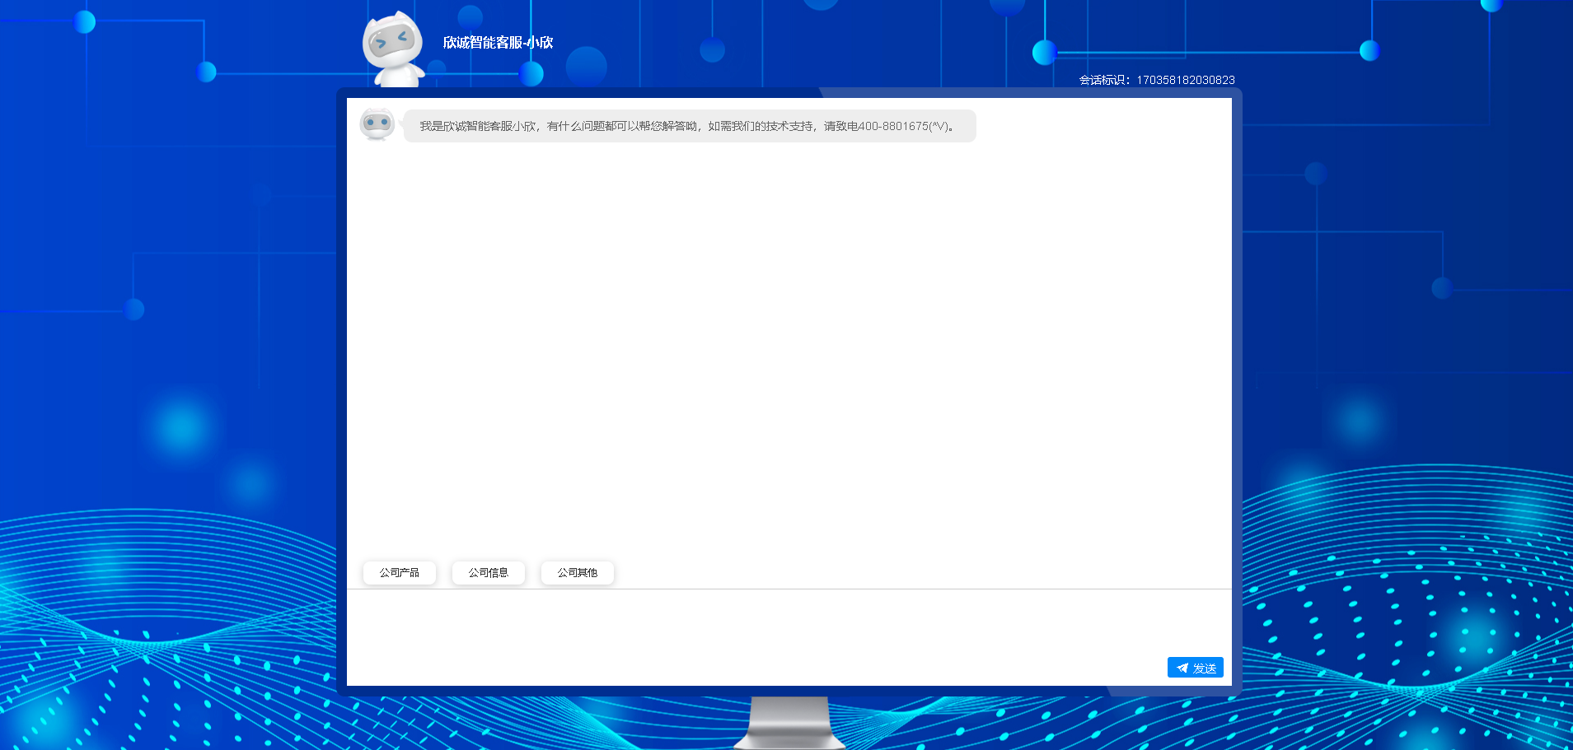Click the greeting message bubble from 小欣
The height and width of the screenshot is (750, 1573).
point(689,126)
